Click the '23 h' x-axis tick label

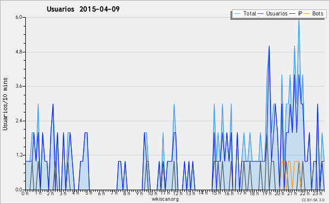(317, 193)
